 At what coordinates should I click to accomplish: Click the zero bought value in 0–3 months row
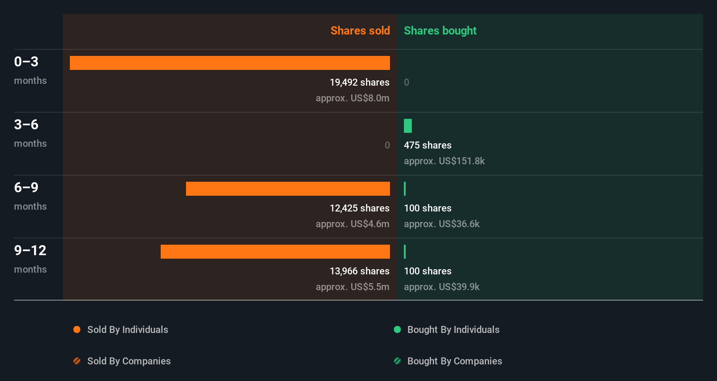407,82
